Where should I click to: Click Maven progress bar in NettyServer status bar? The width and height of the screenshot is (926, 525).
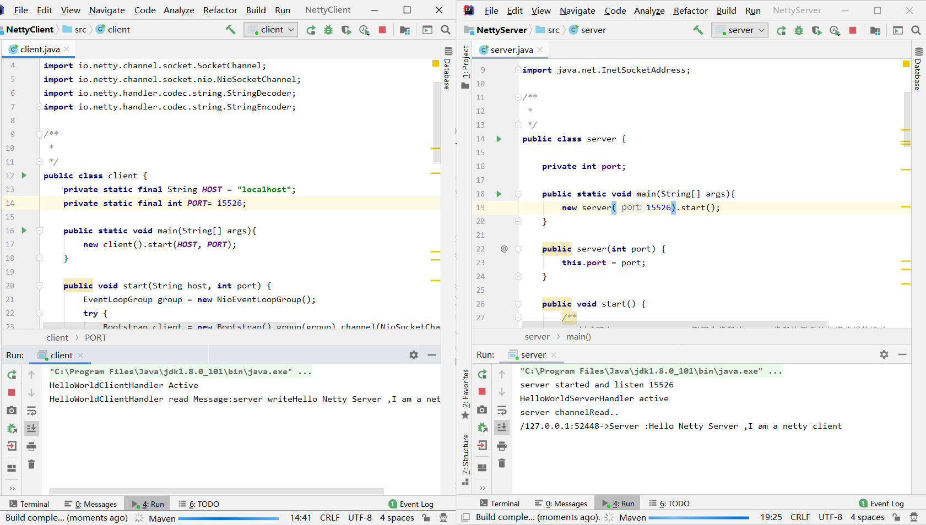(x=699, y=518)
